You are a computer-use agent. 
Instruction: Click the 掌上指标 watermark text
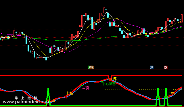tap(26, 98)
